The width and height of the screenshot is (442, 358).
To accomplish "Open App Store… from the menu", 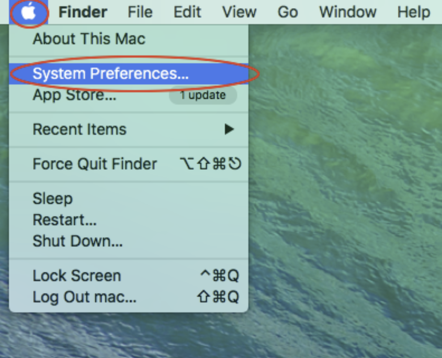I will tap(129, 95).
